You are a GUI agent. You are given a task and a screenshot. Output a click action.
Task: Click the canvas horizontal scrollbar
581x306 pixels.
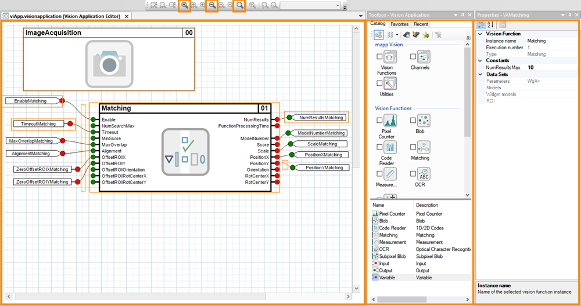(x=178, y=296)
